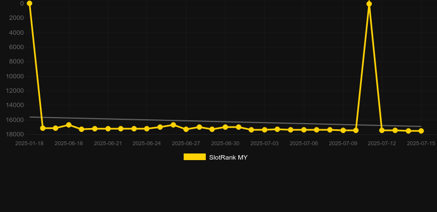The width and height of the screenshot is (437, 212).
Task: Click the data point above 2025-07-03
Action: coord(264,130)
